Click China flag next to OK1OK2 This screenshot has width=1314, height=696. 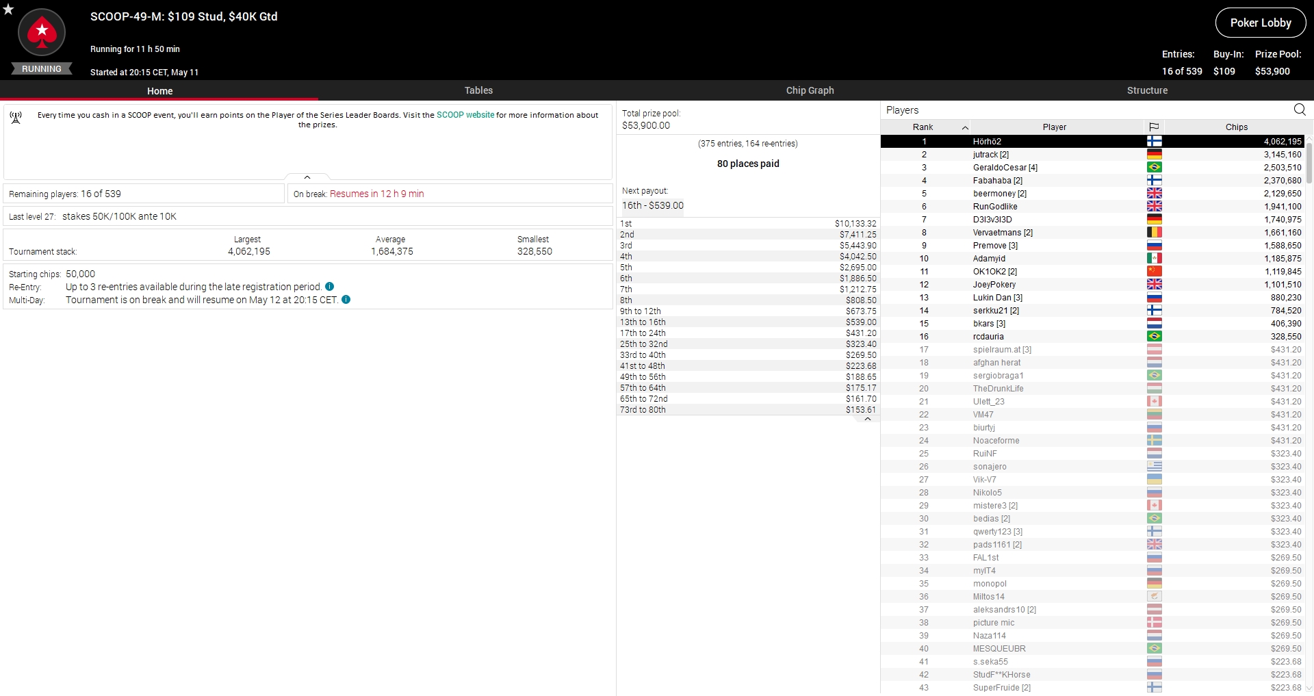pos(1155,272)
